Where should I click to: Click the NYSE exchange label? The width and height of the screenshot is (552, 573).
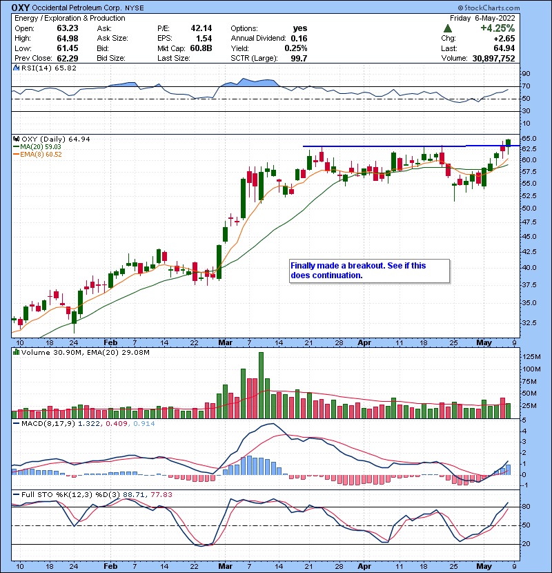click(135, 8)
